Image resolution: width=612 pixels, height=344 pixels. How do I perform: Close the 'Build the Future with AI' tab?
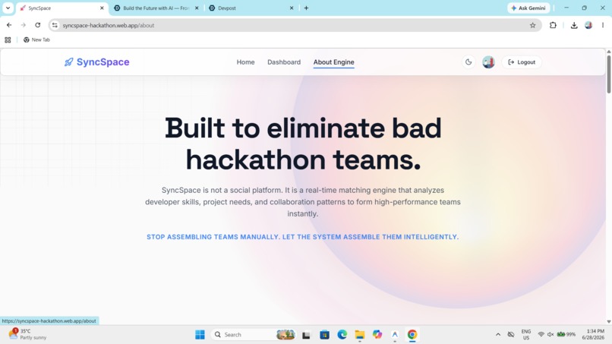[197, 8]
